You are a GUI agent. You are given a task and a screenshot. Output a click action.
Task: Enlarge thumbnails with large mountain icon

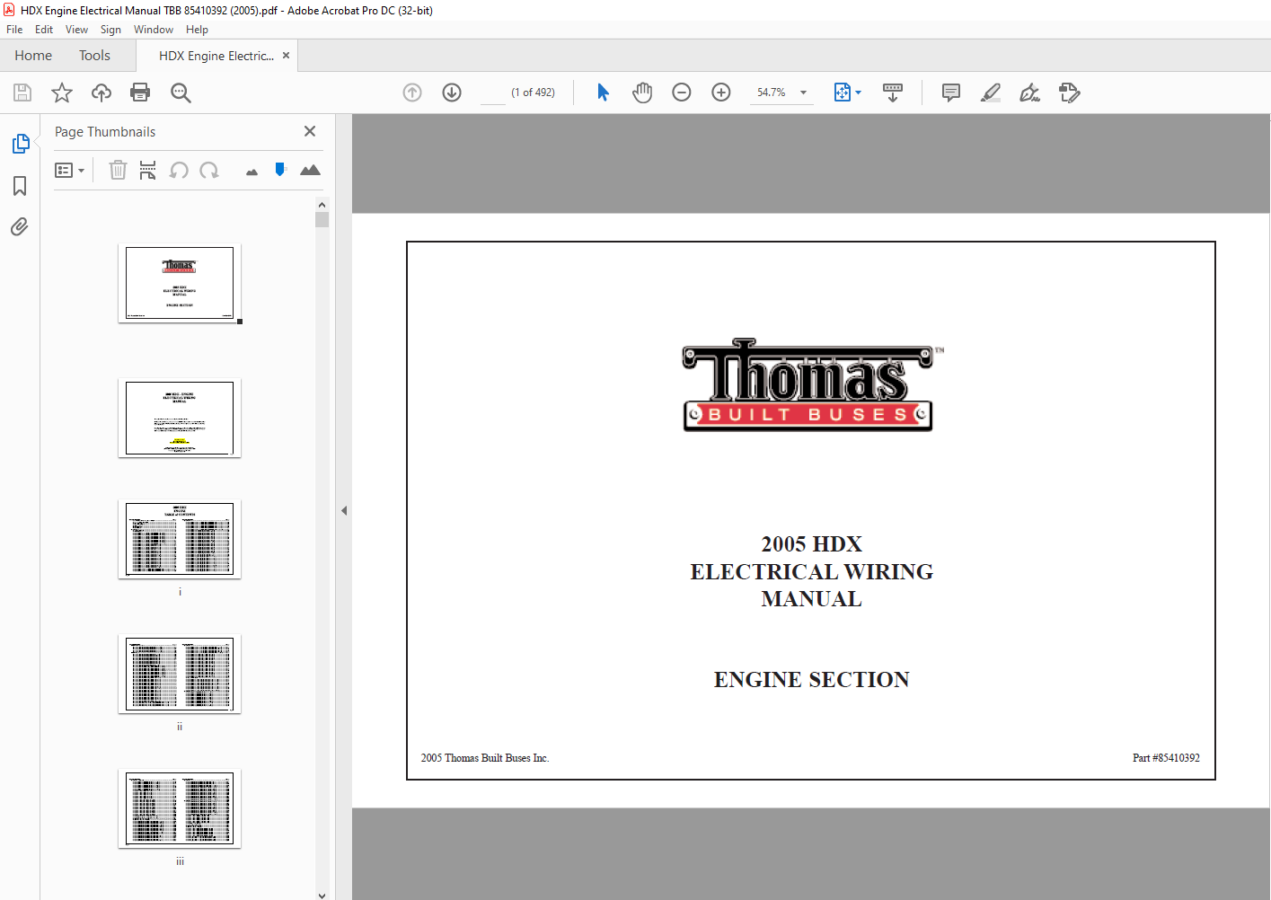(x=310, y=170)
